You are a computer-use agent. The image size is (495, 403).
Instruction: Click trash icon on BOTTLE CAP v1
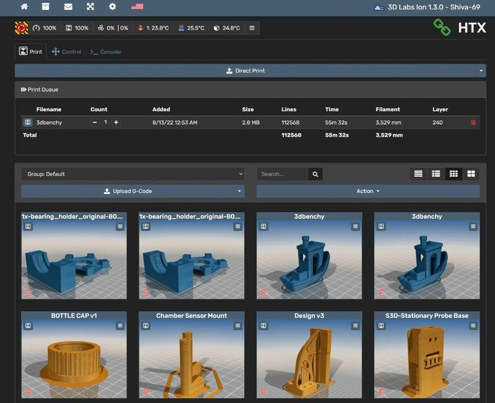click(28, 391)
